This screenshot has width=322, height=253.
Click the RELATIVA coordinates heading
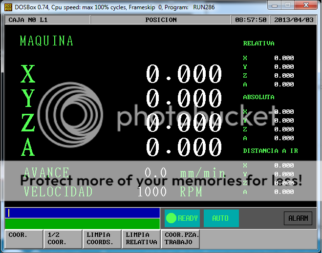click(x=258, y=43)
